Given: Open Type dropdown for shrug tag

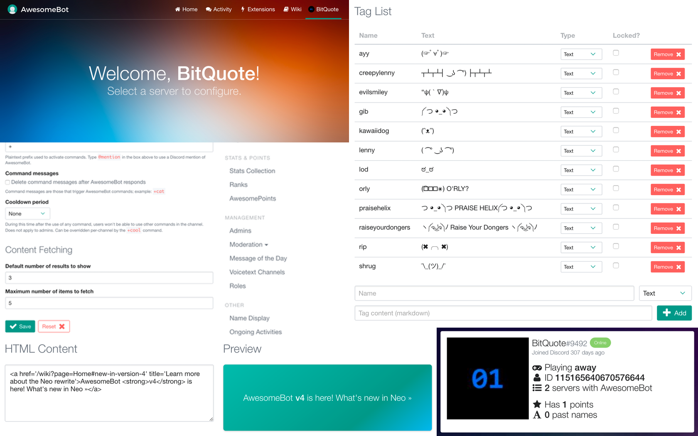Looking at the screenshot, I should pos(581,267).
